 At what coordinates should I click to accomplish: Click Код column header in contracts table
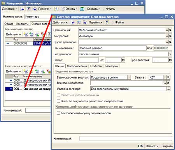(18, 76)
